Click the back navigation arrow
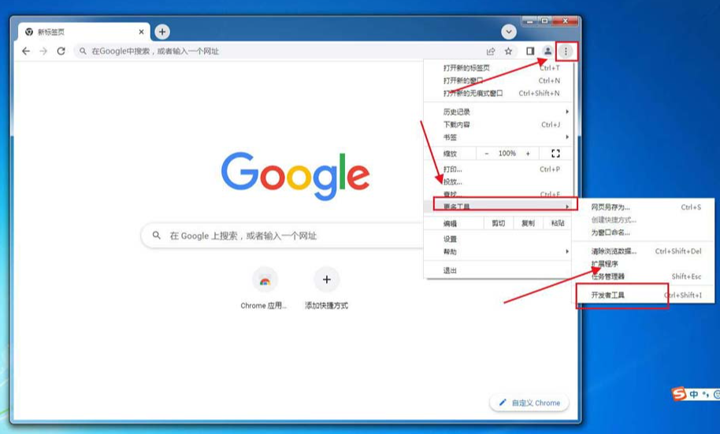 pos(26,51)
